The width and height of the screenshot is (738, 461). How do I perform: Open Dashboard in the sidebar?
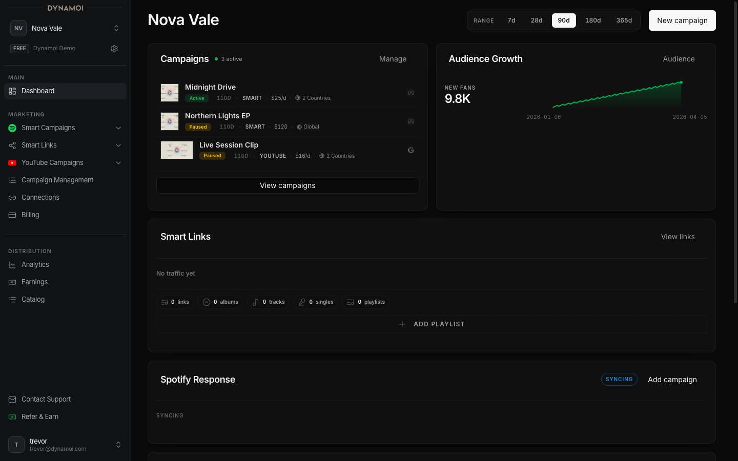click(65, 91)
